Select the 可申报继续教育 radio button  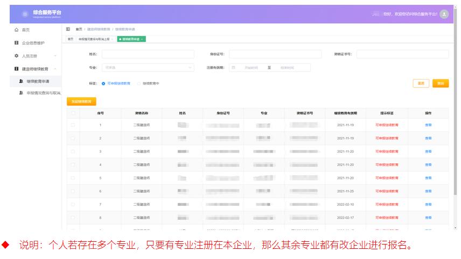pyautogui.click(x=103, y=83)
